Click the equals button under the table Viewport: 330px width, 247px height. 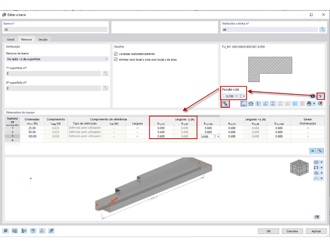[313, 151]
